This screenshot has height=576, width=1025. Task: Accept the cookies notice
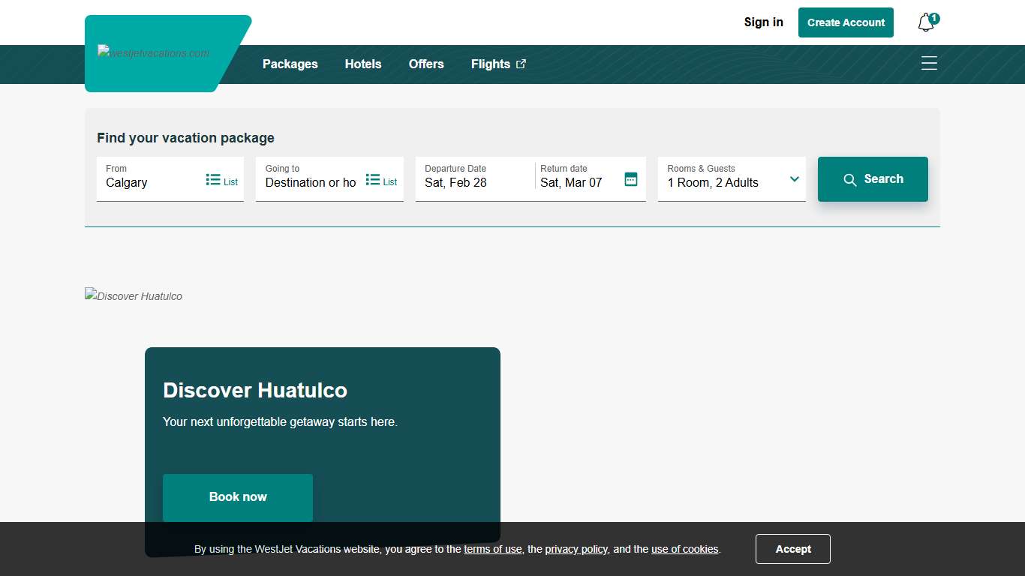pos(792,548)
